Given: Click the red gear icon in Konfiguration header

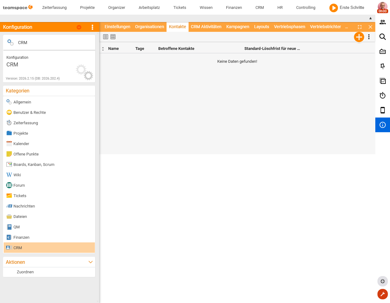Looking at the screenshot, I should pyautogui.click(x=79, y=27).
